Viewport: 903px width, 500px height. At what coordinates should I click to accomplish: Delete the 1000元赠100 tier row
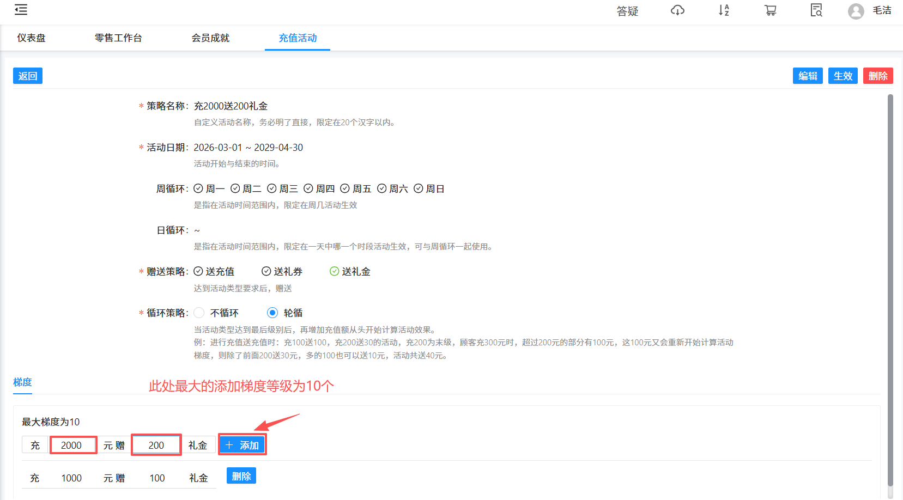pyautogui.click(x=241, y=475)
